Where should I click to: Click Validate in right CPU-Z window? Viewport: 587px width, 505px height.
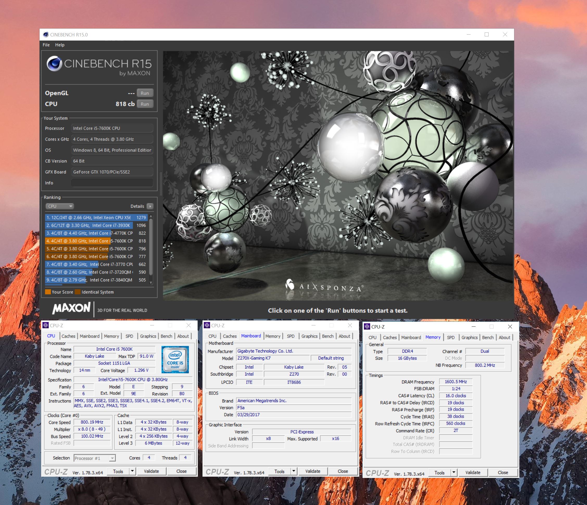tap(473, 473)
